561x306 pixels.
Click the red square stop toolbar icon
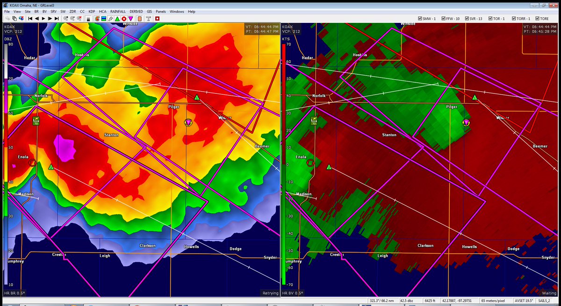pyautogui.click(x=157, y=19)
